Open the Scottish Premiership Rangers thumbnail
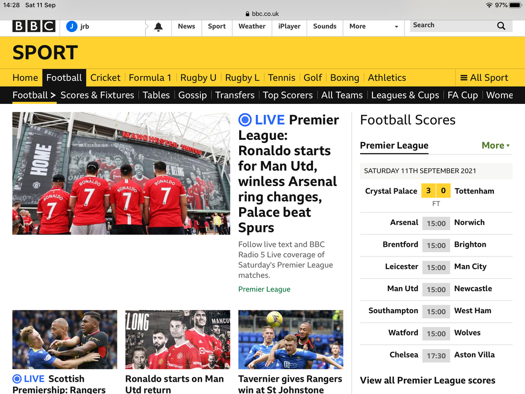Image resolution: width=525 pixels, height=394 pixels. [64, 339]
